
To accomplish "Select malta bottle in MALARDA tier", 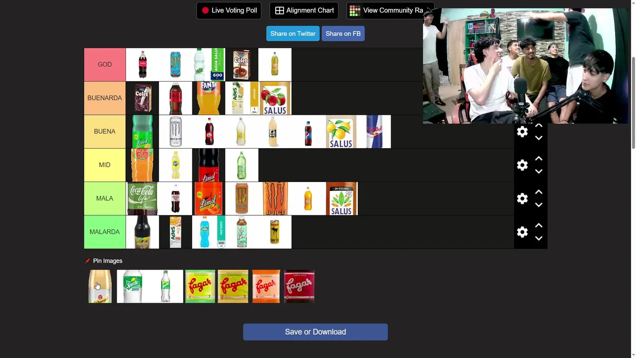I will 143,232.
